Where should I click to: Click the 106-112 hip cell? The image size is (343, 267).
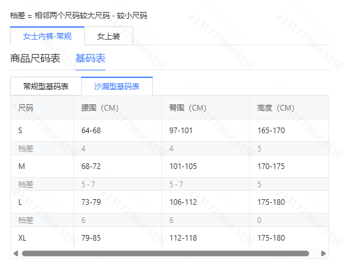(x=183, y=202)
